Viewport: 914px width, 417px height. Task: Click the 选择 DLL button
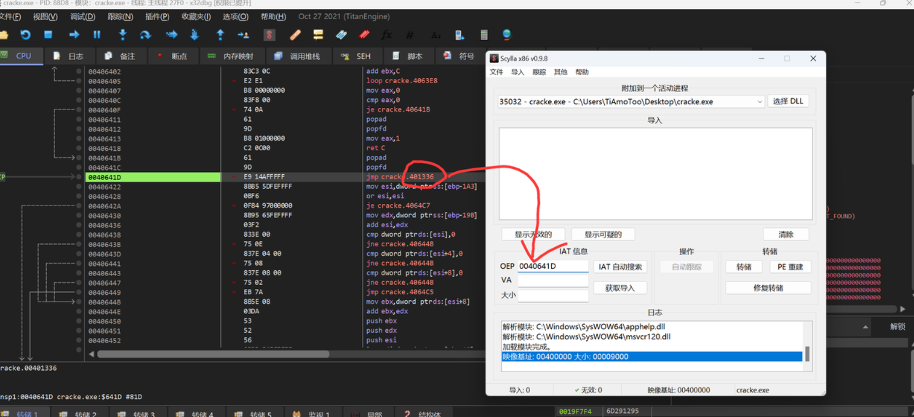788,101
